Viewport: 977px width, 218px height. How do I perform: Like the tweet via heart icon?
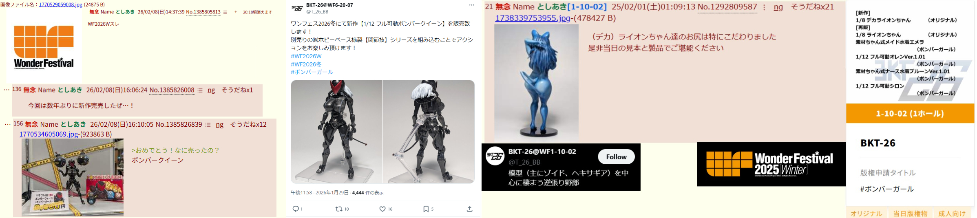click(382, 209)
